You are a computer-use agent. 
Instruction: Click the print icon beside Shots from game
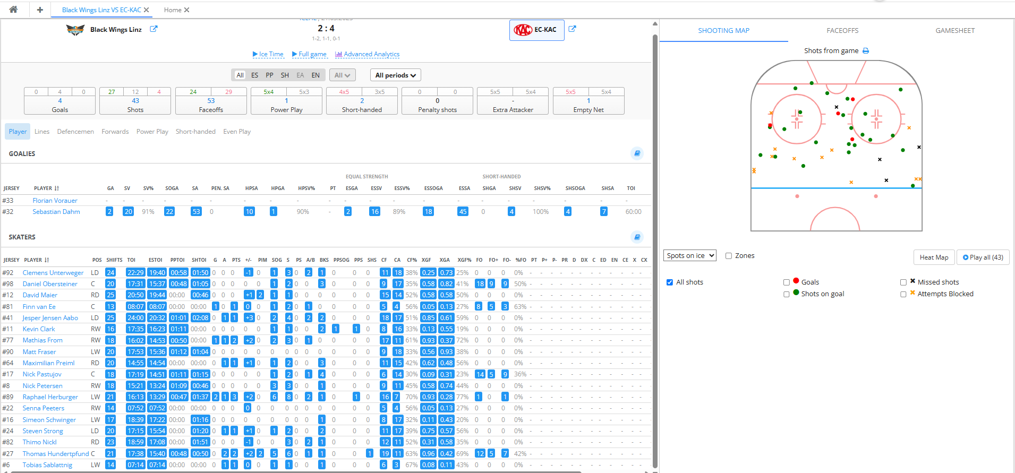(x=866, y=51)
